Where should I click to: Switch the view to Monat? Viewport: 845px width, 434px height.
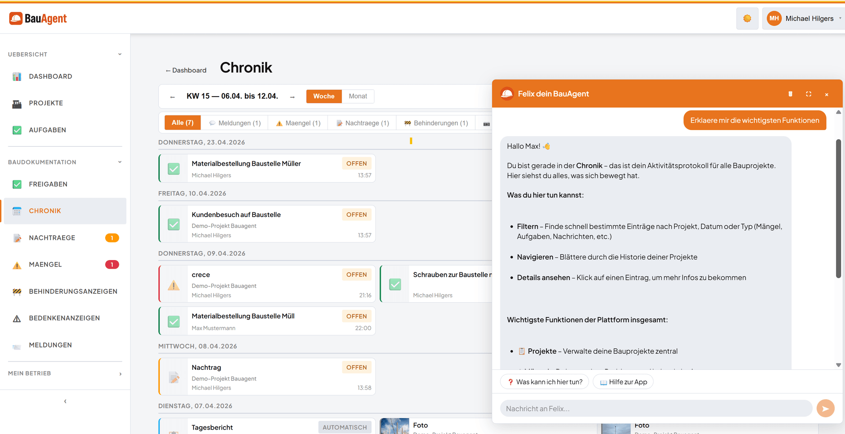(x=358, y=96)
